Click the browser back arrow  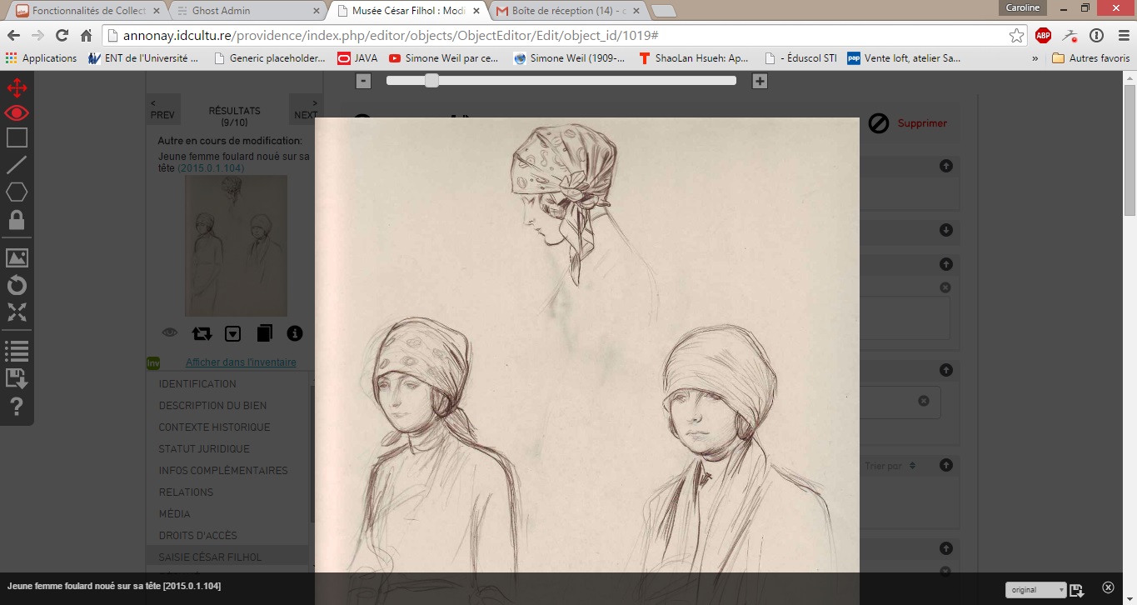pos(13,36)
